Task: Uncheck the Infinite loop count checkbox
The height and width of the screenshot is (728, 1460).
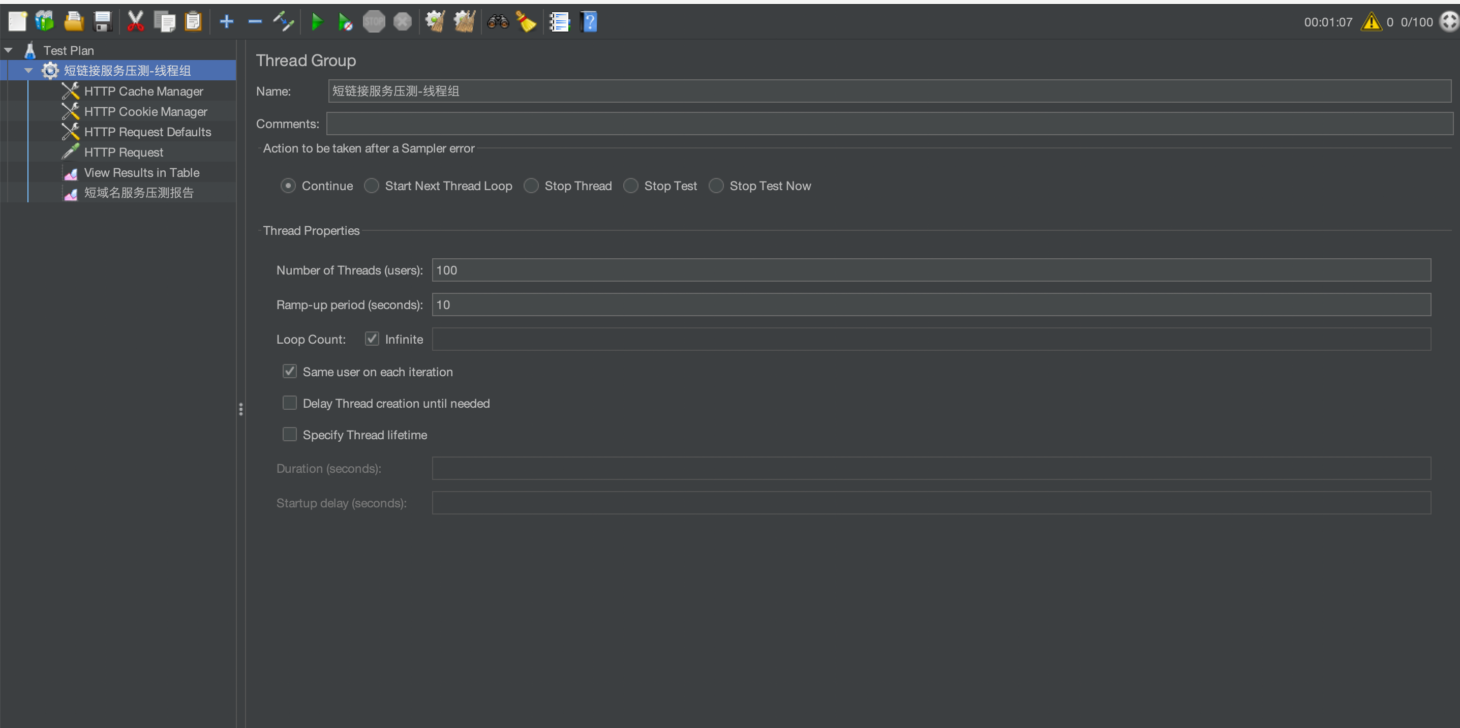Action: (372, 339)
